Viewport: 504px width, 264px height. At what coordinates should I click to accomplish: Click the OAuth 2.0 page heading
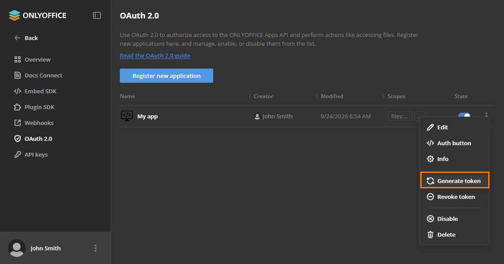(139, 15)
